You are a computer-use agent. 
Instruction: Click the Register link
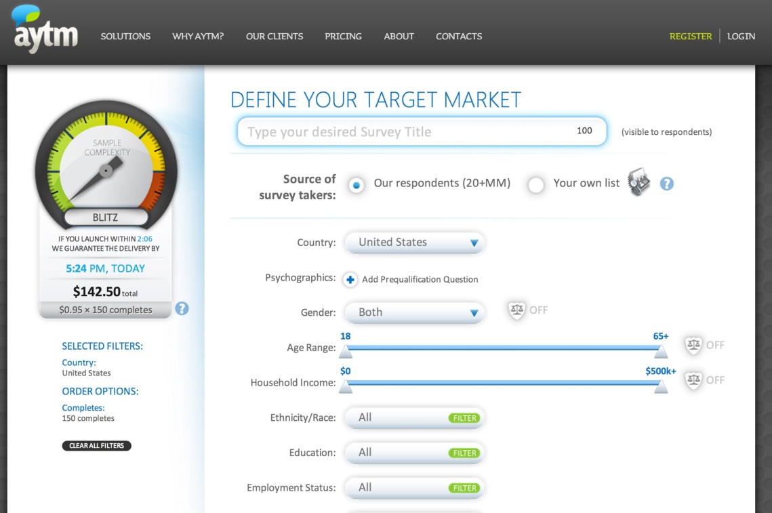(690, 37)
